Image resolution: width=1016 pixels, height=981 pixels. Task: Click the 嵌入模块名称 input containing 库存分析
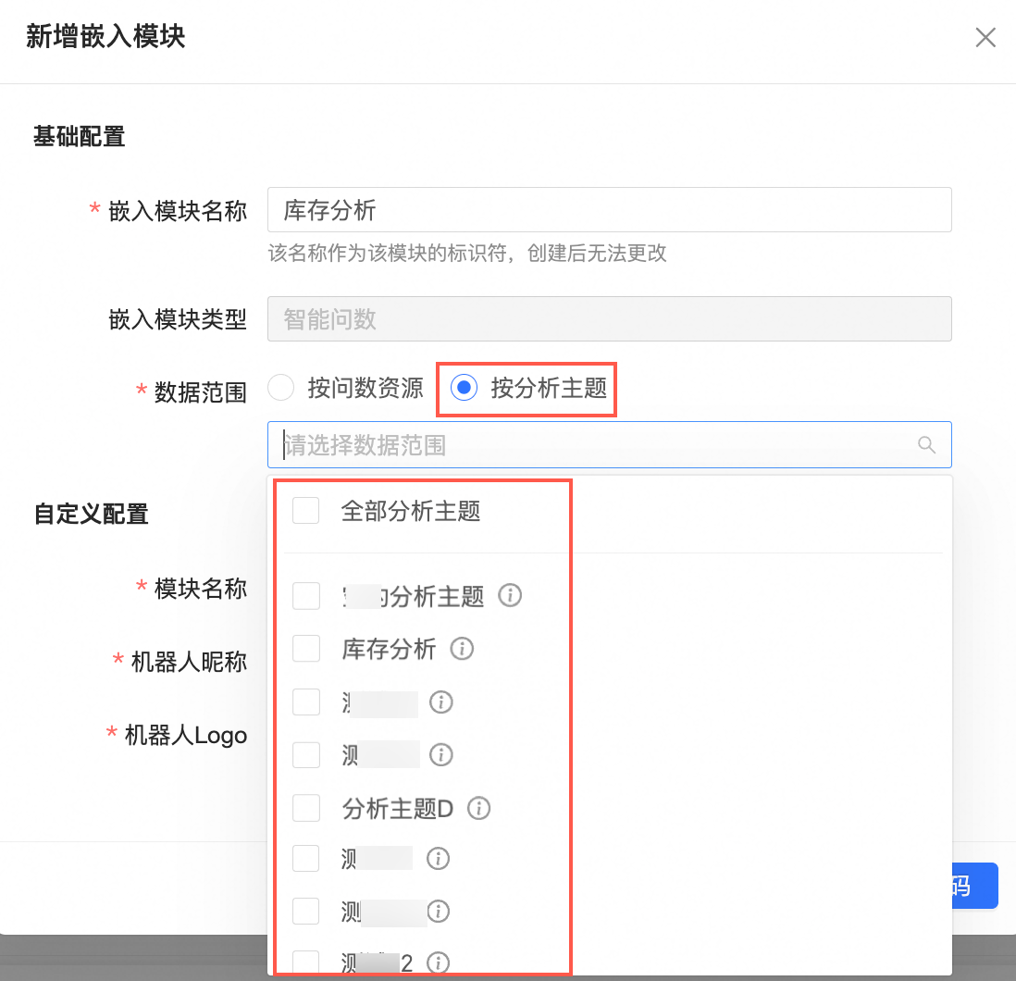609,210
